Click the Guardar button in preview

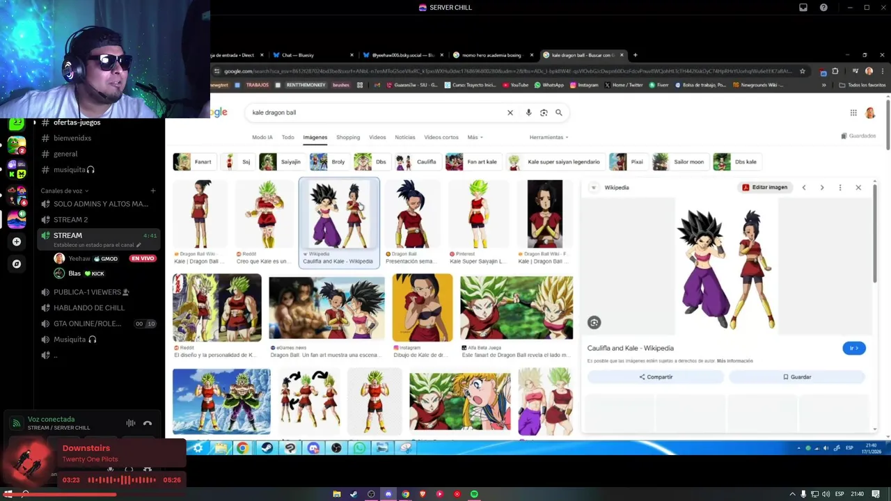[797, 377]
